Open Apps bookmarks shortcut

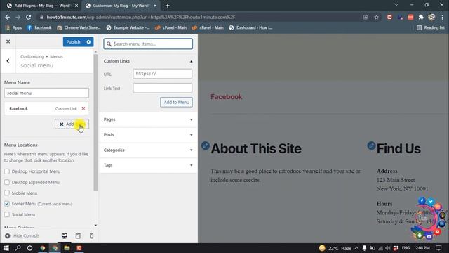[13, 28]
